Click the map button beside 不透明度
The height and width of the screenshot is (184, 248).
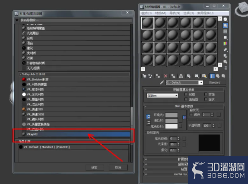(219, 125)
